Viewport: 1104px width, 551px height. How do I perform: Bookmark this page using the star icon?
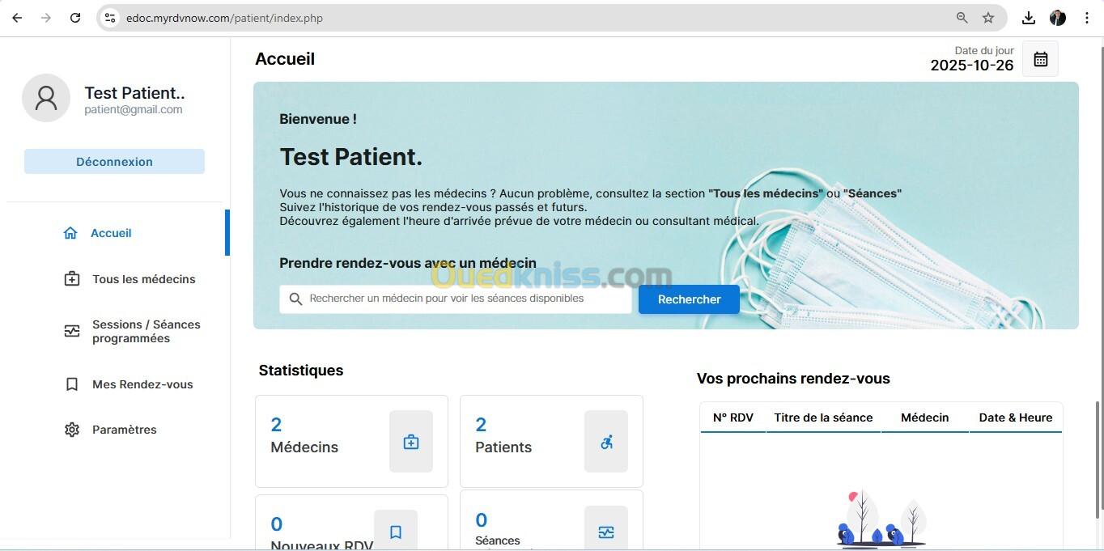988,18
